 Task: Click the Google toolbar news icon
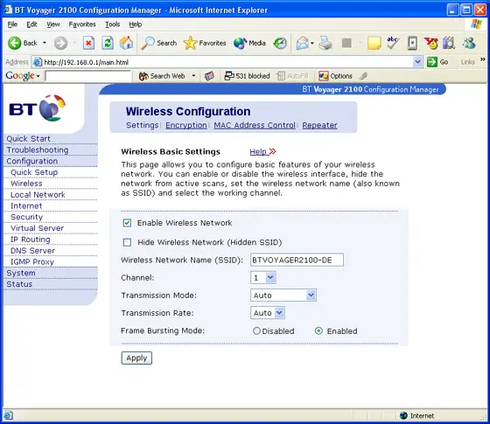tap(209, 76)
